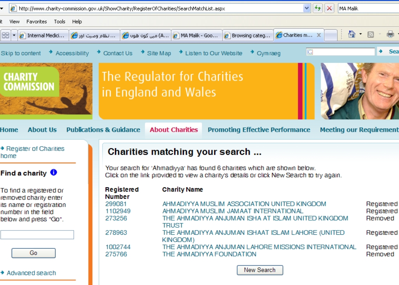Click the Refresh page icon
Screen dimensions: 399x285
318,8
